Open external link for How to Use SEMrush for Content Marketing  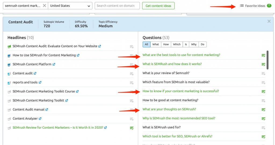78,55
